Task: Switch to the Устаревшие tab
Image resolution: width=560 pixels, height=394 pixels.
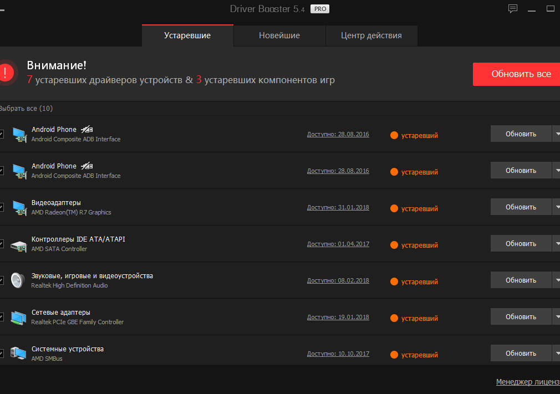Action: click(187, 35)
